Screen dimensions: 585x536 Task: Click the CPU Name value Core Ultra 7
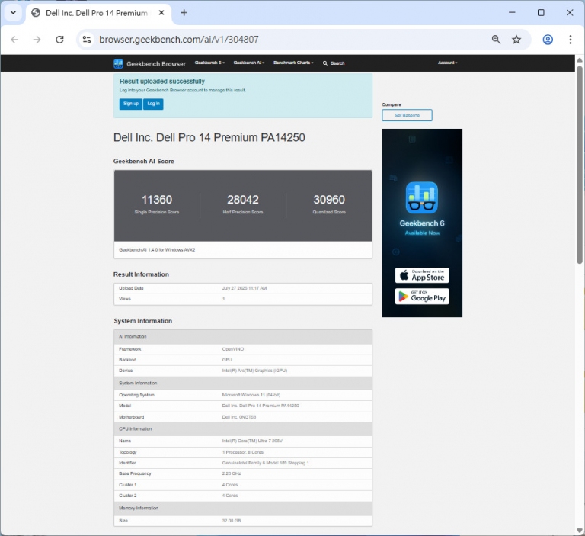point(252,441)
